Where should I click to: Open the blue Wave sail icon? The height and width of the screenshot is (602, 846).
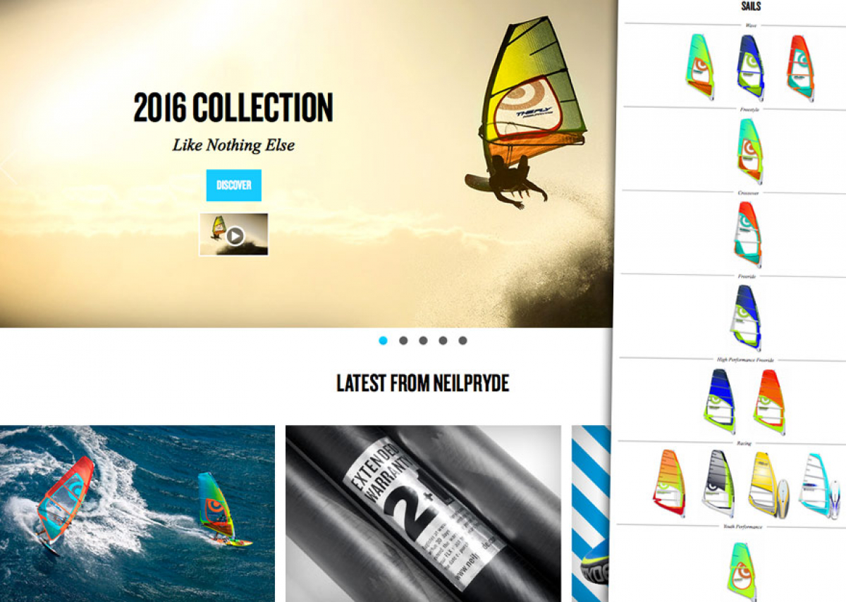click(x=751, y=66)
